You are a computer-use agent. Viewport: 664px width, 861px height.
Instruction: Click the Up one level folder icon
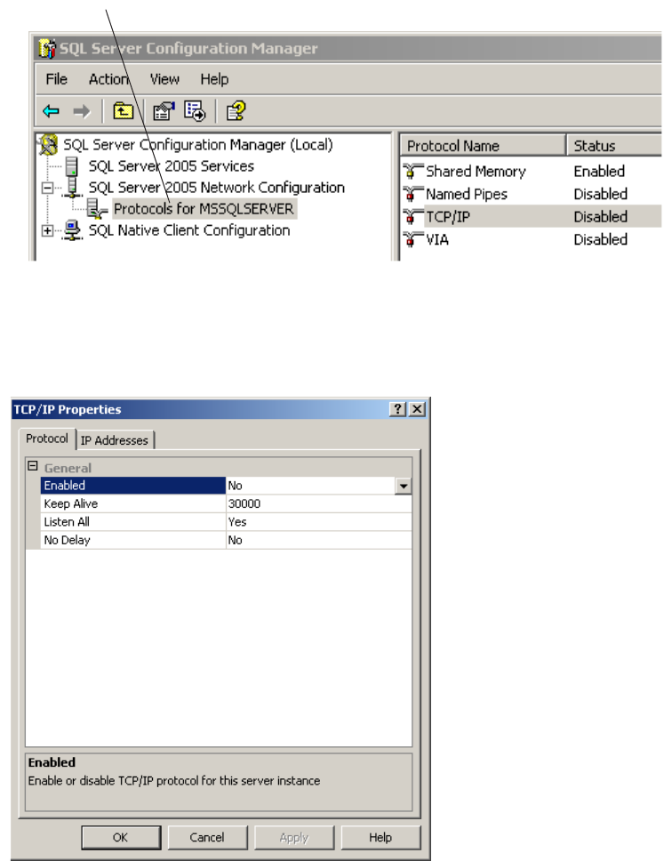tap(123, 111)
